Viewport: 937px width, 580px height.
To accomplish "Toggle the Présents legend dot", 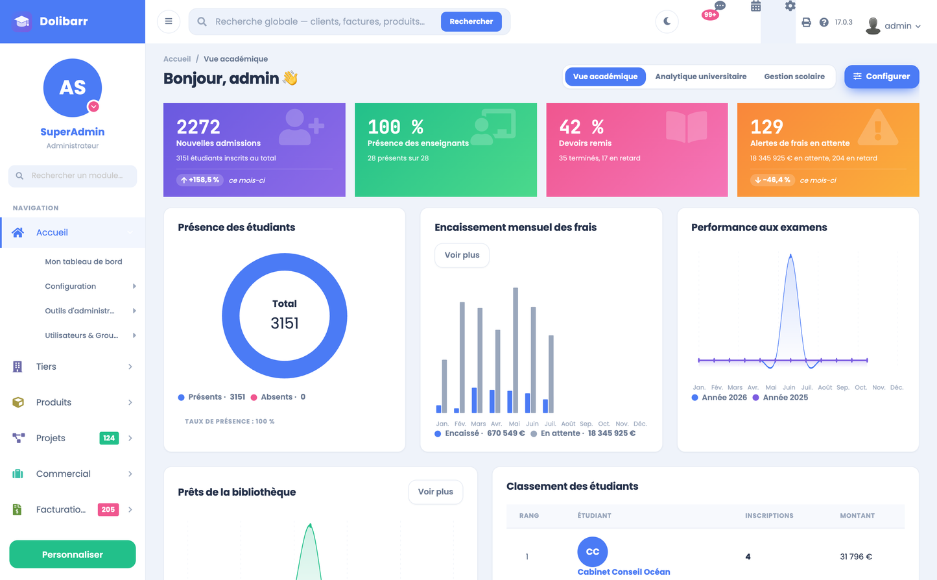I will pyautogui.click(x=182, y=397).
